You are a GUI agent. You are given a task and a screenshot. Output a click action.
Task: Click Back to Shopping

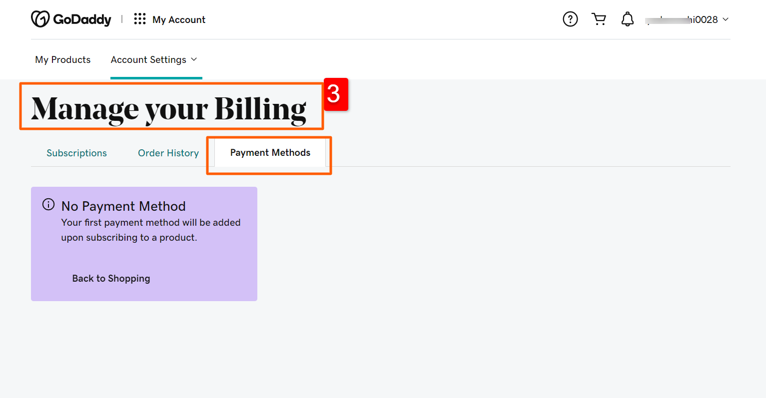(x=111, y=278)
